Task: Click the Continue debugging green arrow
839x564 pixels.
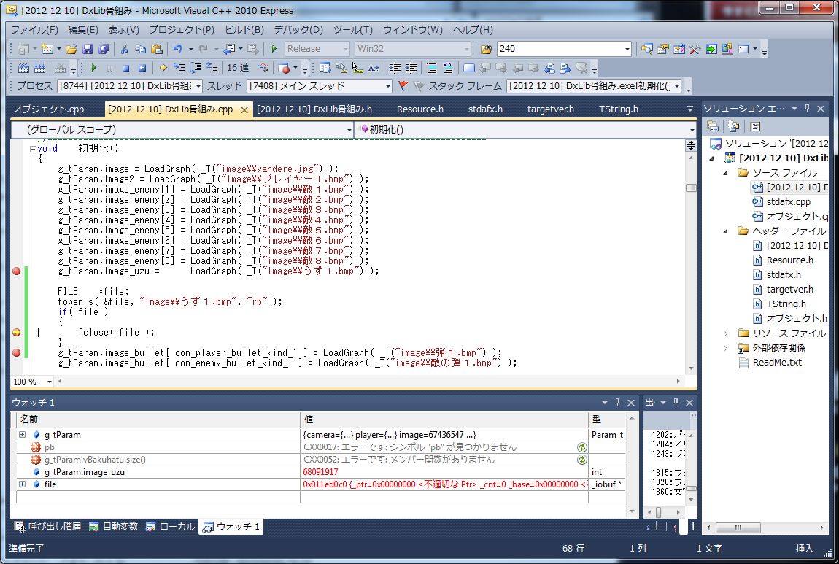Action: 93,68
